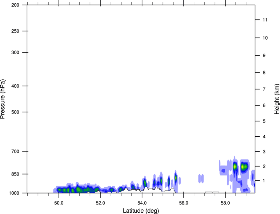Click the 500 pressure tick label
Screen dimensions: 280x214
tap(15, 112)
